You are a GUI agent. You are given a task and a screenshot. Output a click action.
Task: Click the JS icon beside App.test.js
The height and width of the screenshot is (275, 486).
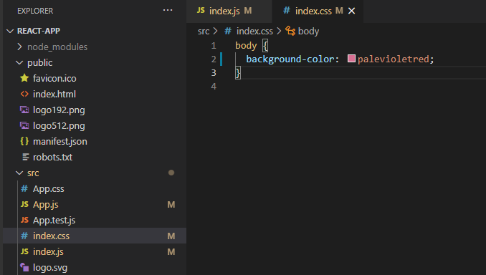point(24,220)
